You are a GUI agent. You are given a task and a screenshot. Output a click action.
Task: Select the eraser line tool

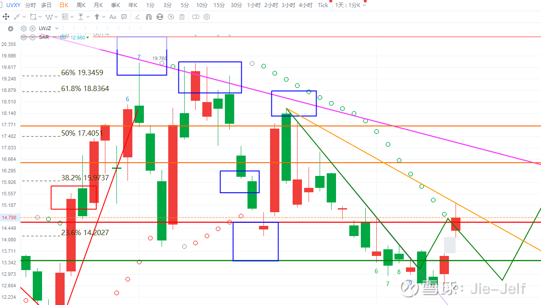(137, 17)
